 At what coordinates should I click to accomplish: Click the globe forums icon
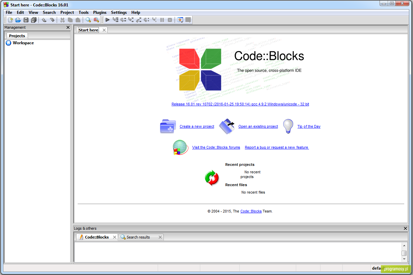pos(180,148)
